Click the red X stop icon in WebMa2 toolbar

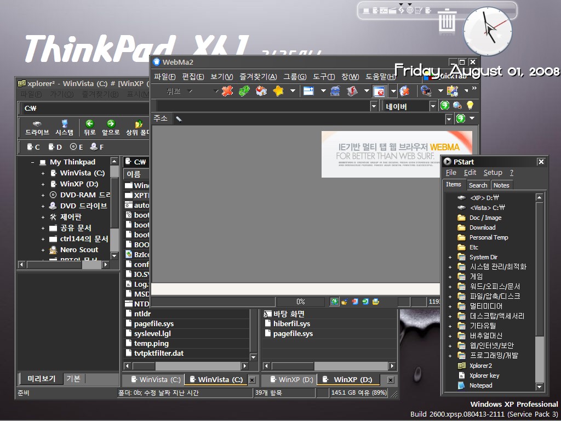click(227, 91)
